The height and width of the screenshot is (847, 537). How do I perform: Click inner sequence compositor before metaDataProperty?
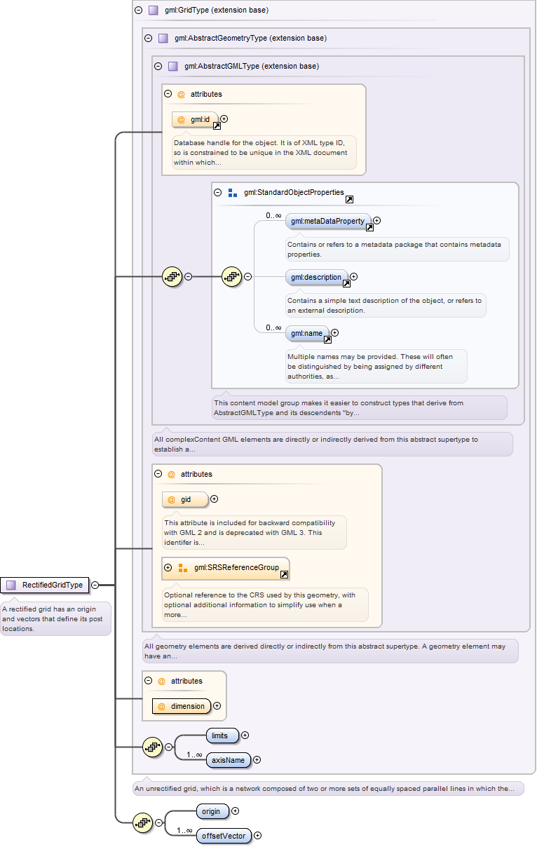pos(231,276)
